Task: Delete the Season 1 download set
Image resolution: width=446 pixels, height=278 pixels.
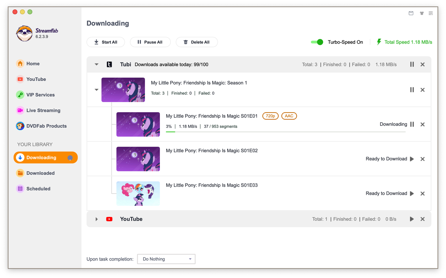Action: point(423,90)
